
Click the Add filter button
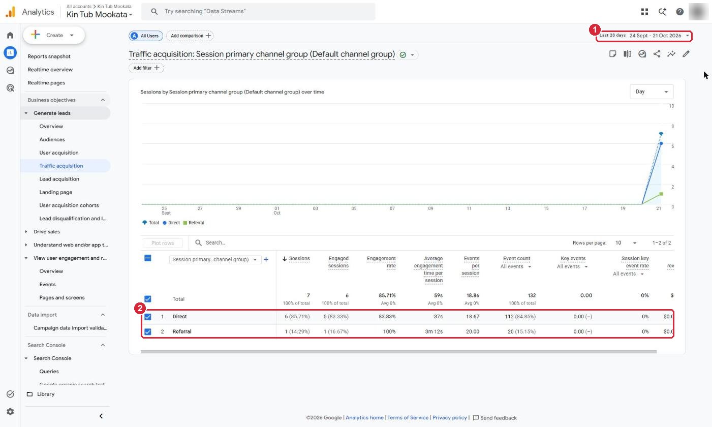click(146, 68)
